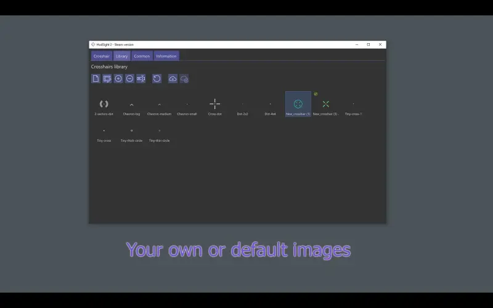493x308 pixels.
Task: Click the greyed-out cloud icon
Action: [184, 79]
